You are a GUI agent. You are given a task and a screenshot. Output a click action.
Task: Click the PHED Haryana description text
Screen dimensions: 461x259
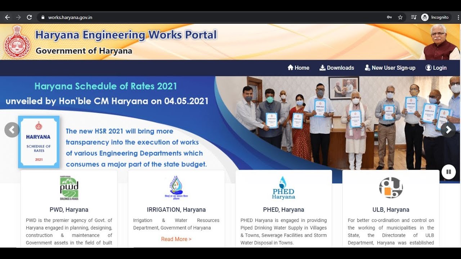point(283,231)
